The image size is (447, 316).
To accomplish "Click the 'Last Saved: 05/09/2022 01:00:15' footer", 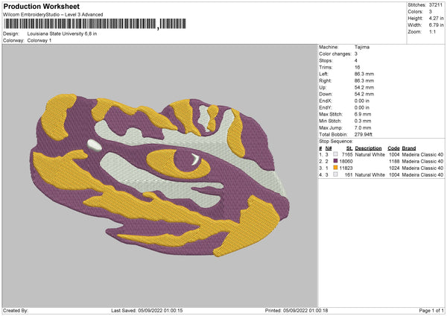I will click(147, 311).
